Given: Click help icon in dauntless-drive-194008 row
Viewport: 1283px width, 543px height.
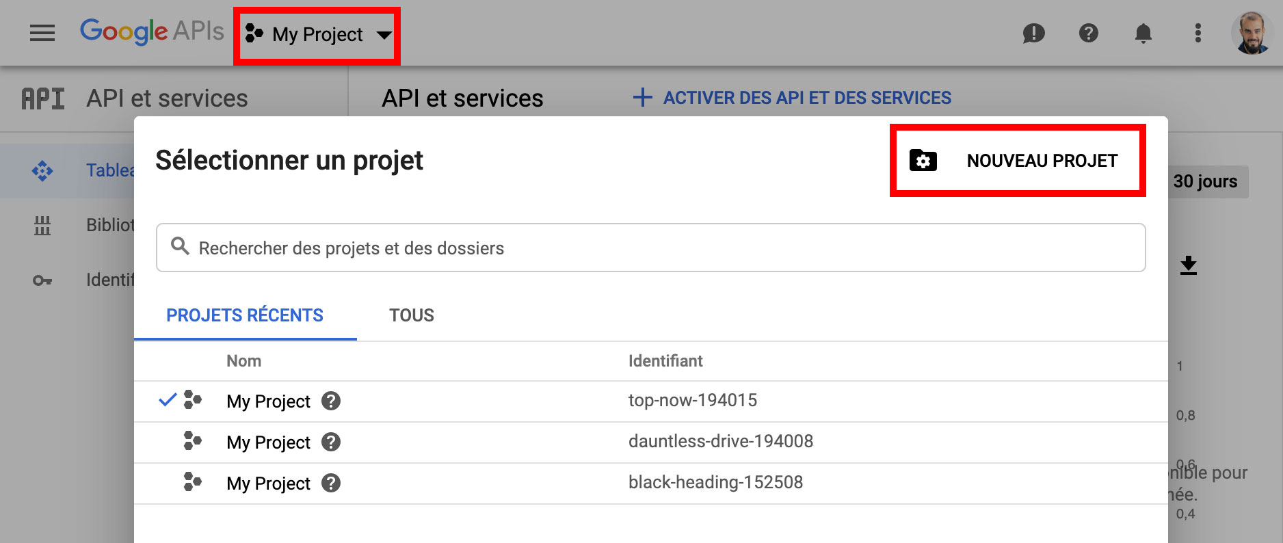Looking at the screenshot, I should (x=331, y=442).
